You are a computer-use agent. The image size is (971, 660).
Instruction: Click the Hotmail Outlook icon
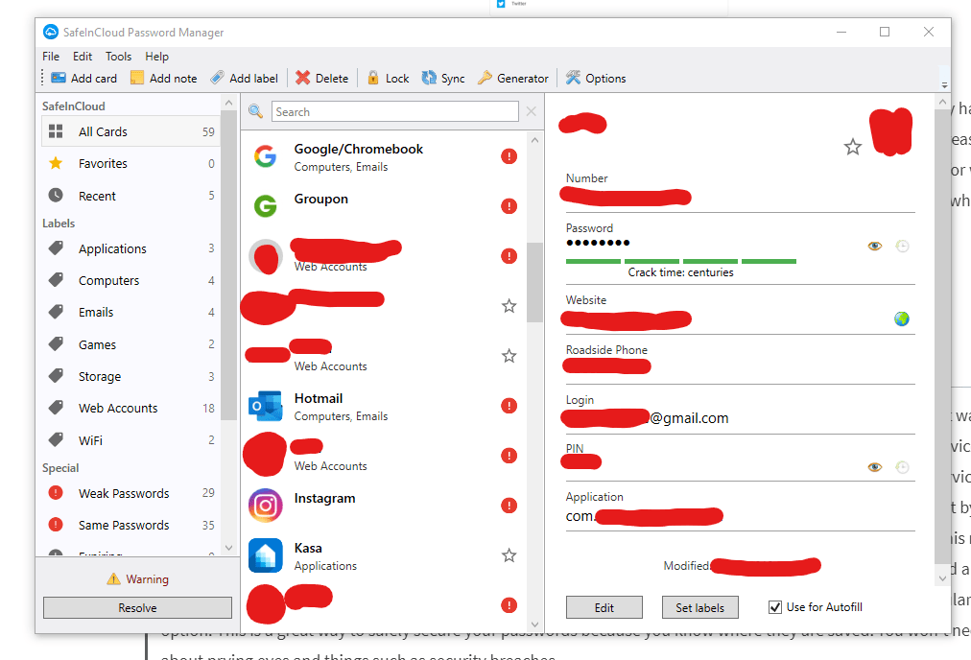click(x=265, y=406)
